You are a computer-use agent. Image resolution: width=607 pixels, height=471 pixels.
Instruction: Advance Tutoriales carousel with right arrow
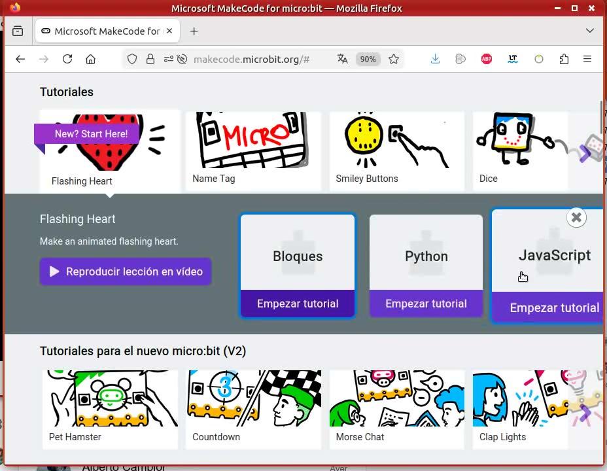coord(585,154)
